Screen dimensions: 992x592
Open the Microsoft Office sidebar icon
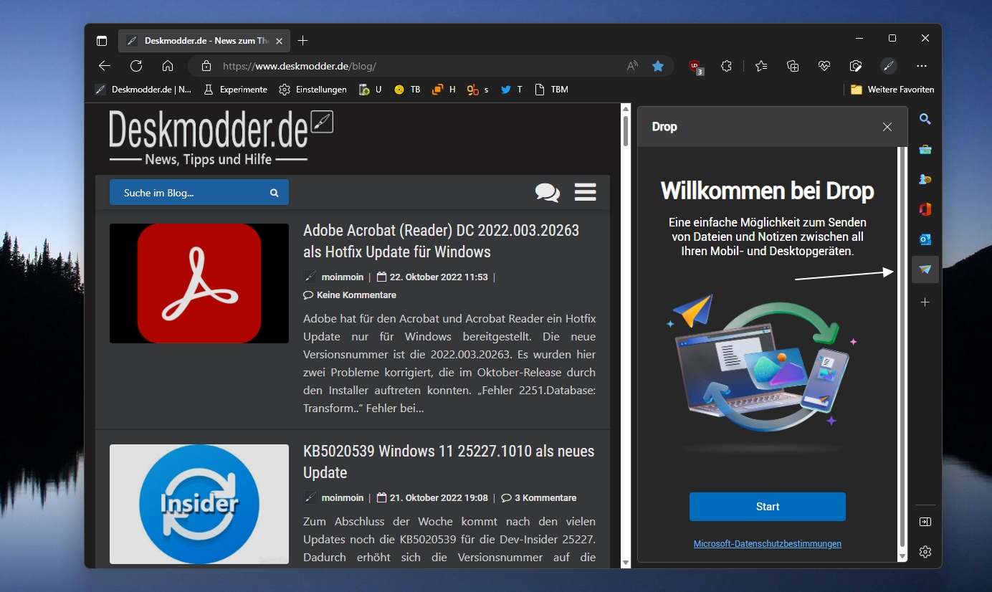pos(925,209)
